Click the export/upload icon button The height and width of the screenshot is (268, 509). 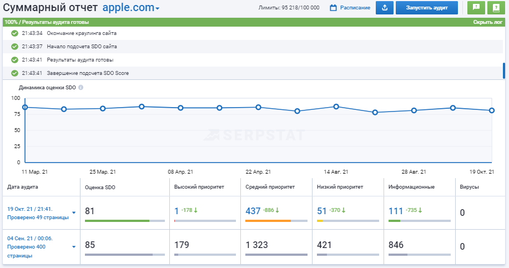tap(385, 8)
